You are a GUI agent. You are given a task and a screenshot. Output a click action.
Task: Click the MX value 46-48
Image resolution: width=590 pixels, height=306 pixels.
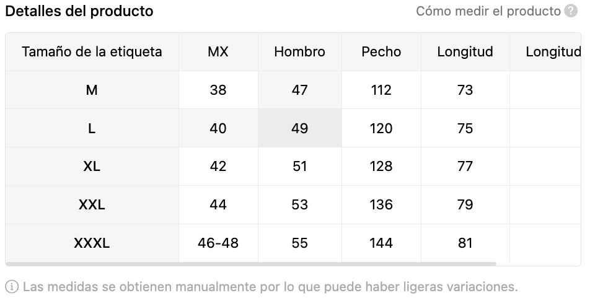218,243
